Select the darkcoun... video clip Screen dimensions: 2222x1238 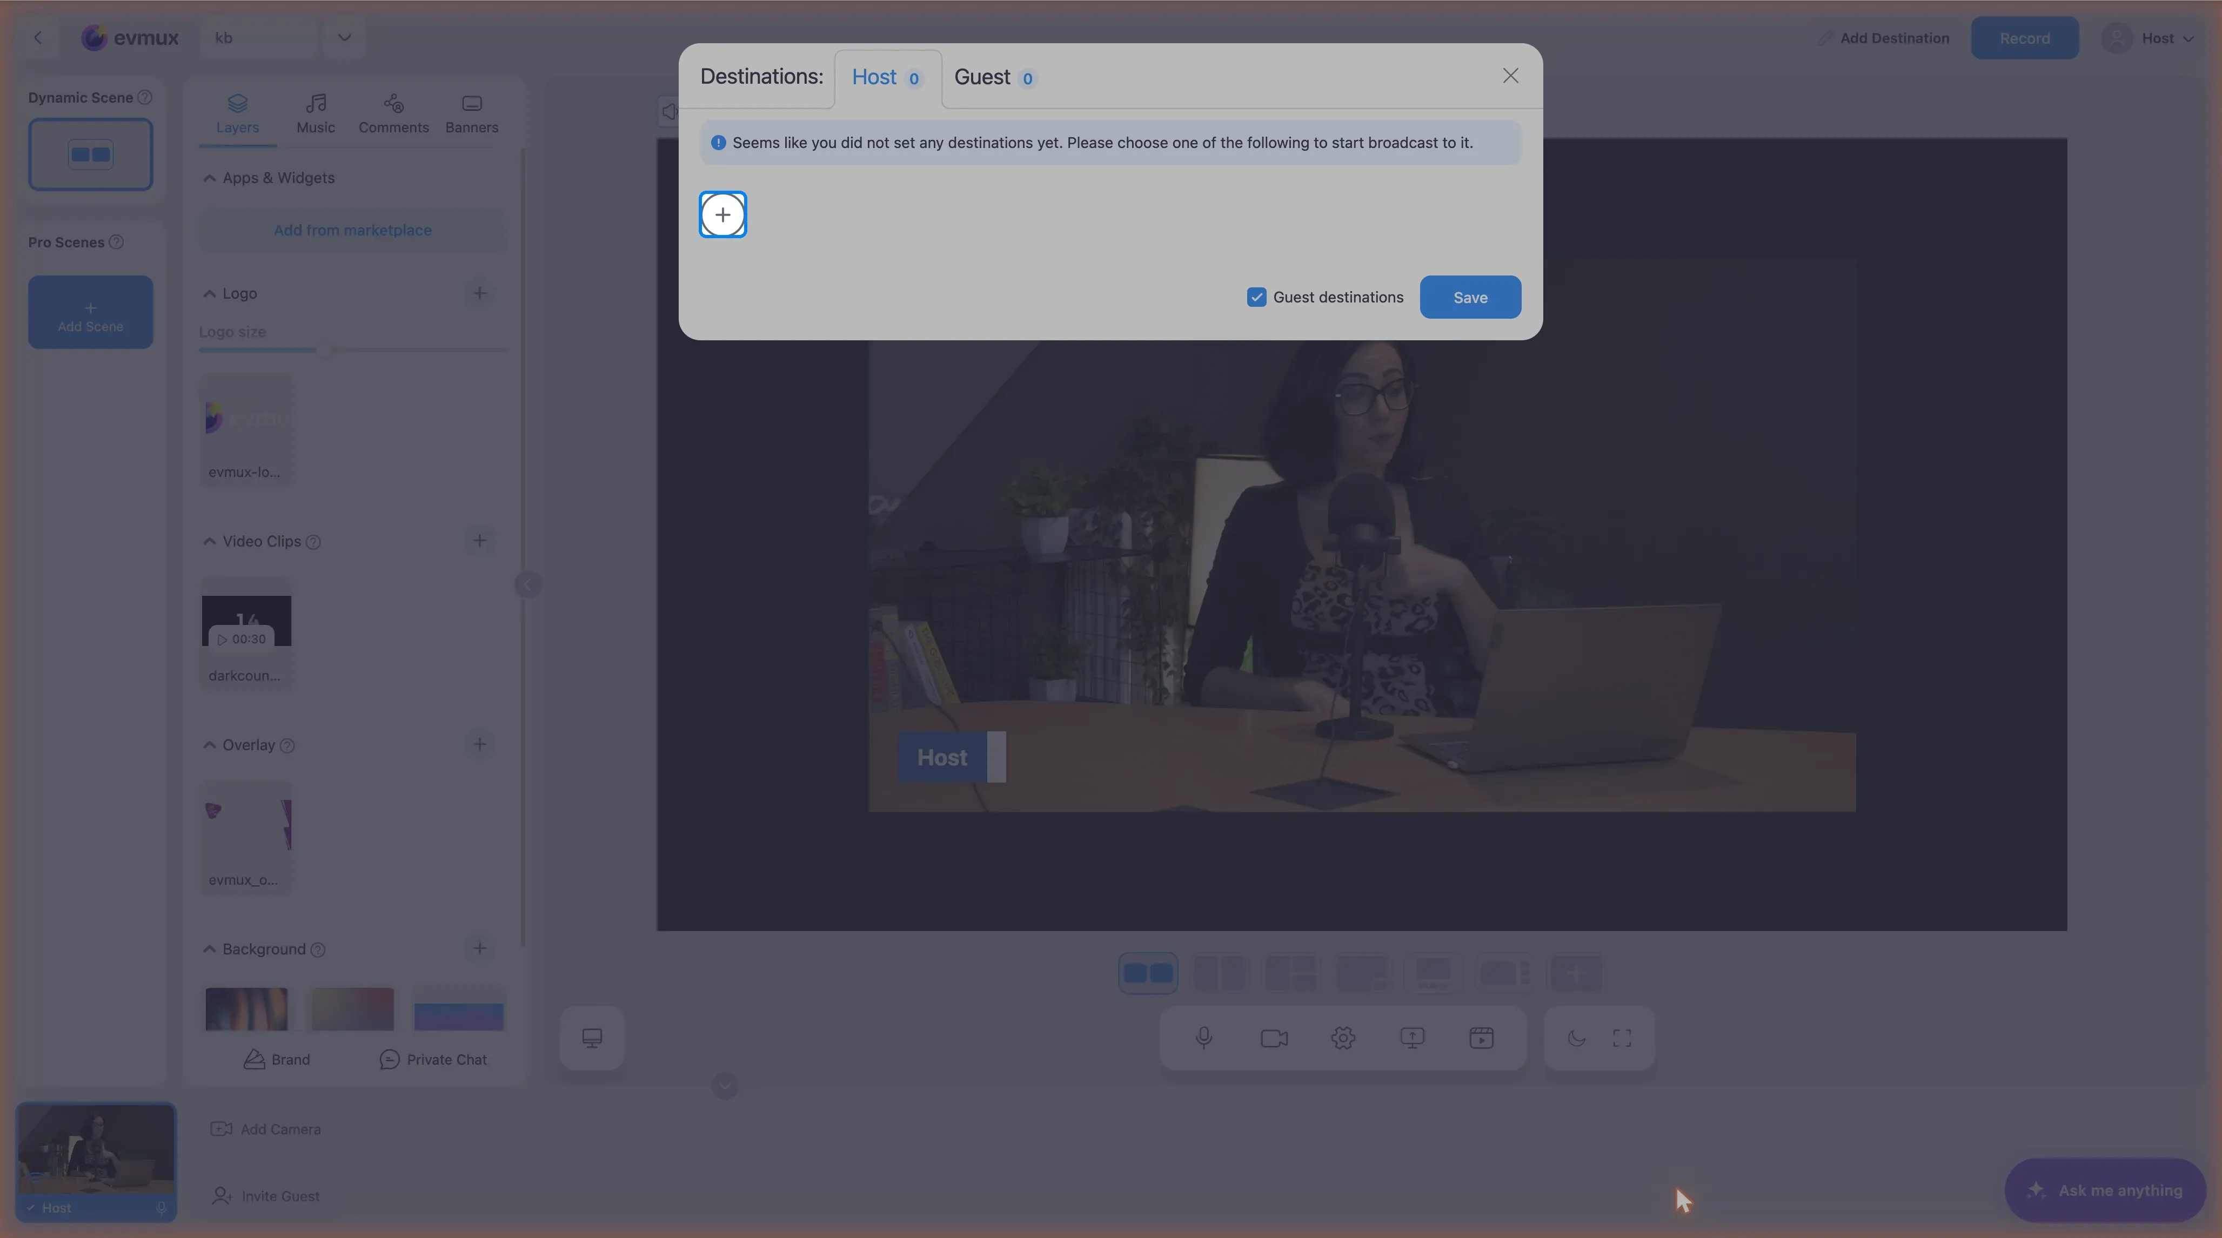(246, 634)
